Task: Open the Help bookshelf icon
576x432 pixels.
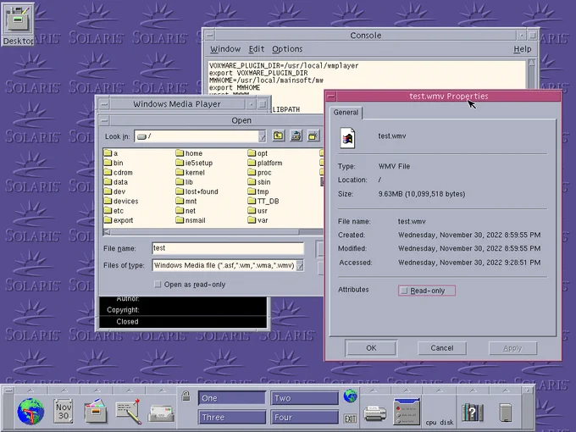Action: click(x=473, y=413)
